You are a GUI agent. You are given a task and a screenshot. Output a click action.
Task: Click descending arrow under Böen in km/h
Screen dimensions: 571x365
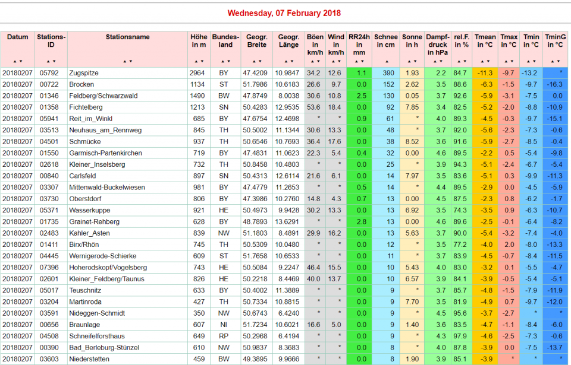[x=318, y=61]
